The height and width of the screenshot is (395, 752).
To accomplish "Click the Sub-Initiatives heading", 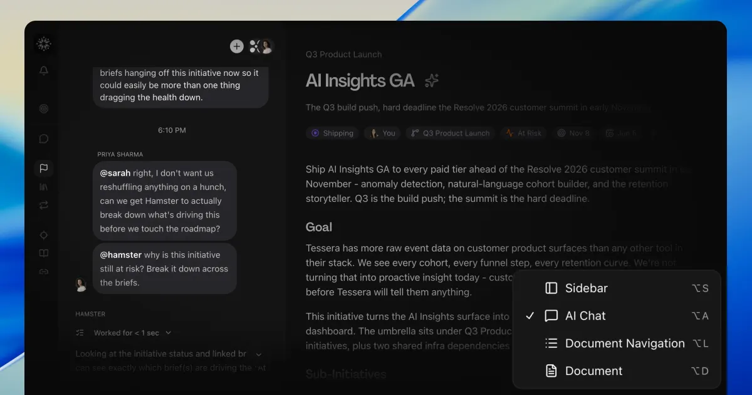I will pos(346,374).
